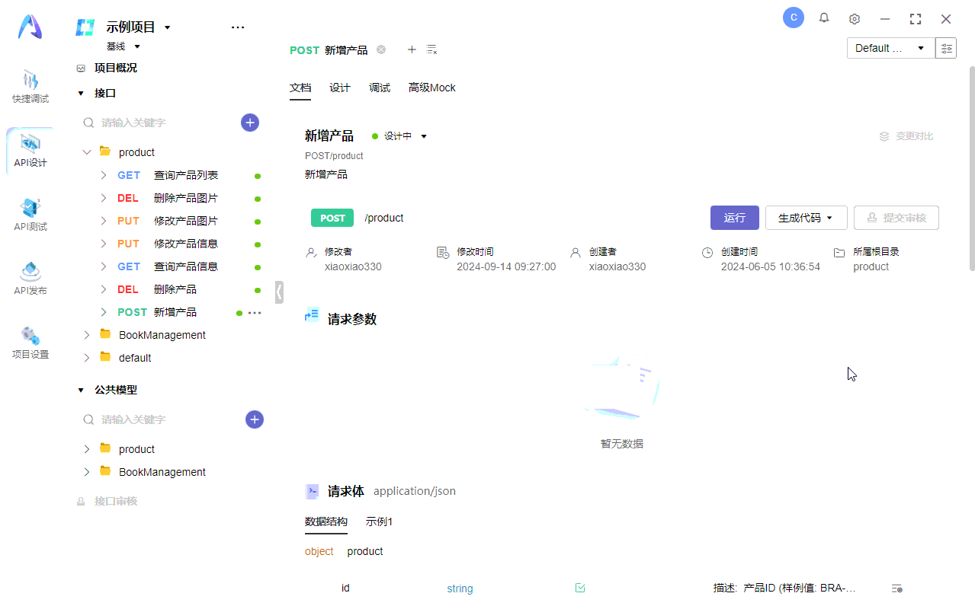Collapse the 公共模型 section triangle
The image size is (975, 606).
(x=81, y=390)
